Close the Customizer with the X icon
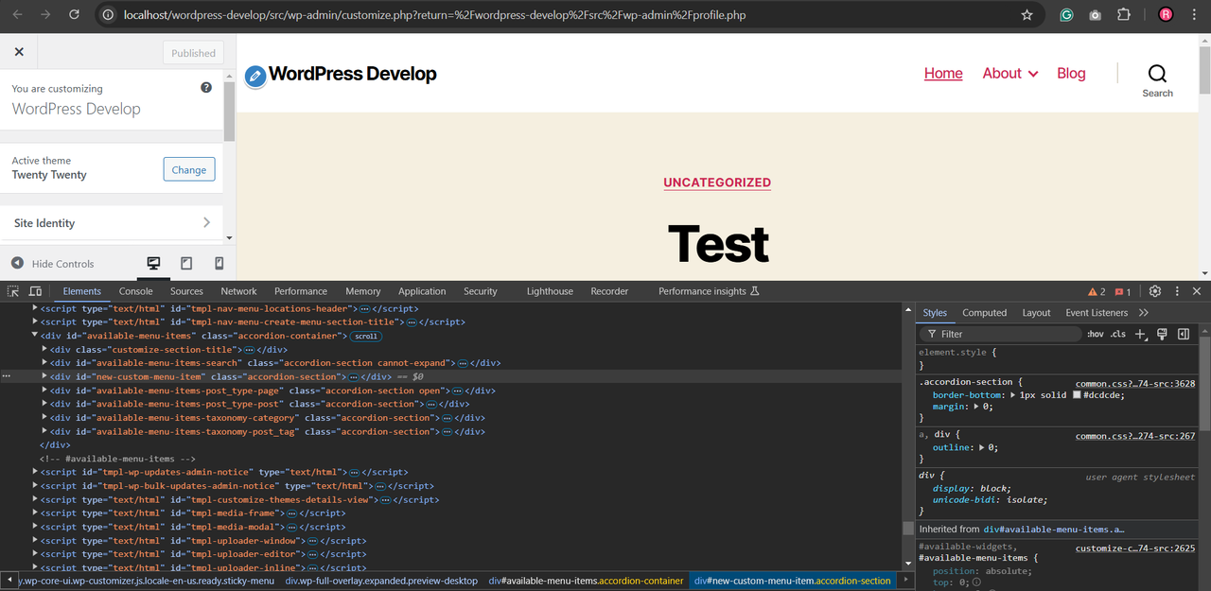1211x591 pixels. (x=19, y=52)
